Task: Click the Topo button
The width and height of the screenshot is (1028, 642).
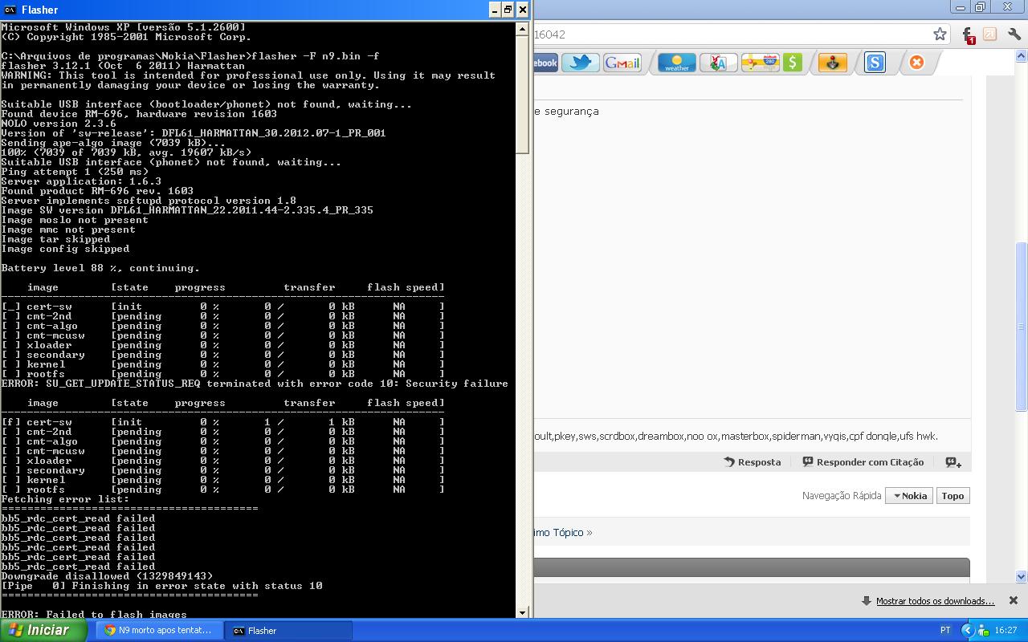Action: click(953, 496)
